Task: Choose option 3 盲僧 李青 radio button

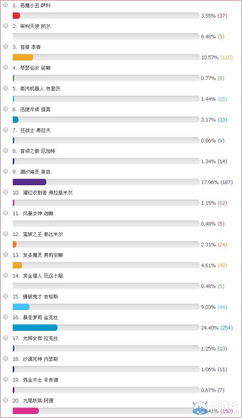Action: [x=6, y=46]
